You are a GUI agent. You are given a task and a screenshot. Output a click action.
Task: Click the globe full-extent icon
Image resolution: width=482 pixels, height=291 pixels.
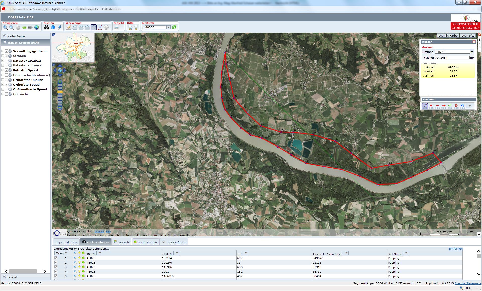pos(37,27)
